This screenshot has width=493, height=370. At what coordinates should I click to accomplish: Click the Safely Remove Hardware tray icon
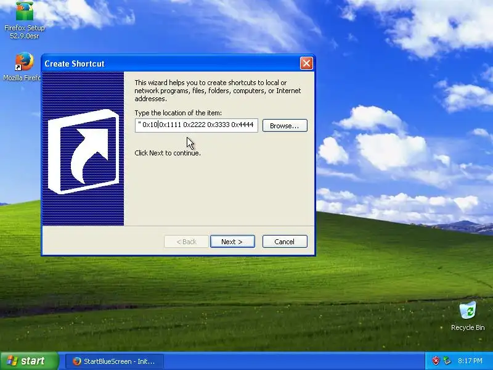446,361
